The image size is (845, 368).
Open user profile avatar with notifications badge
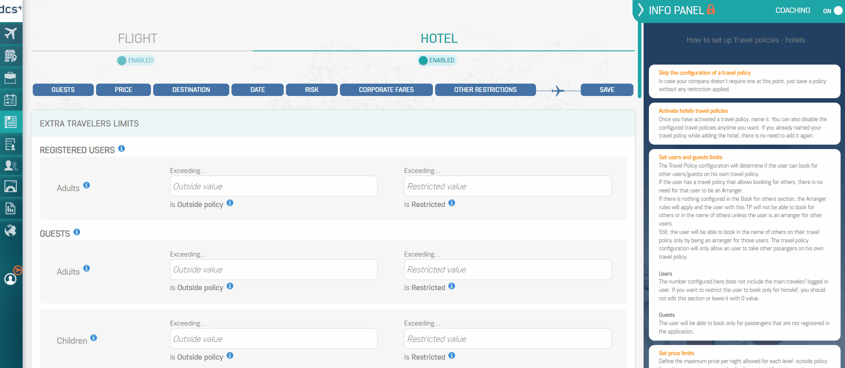point(11,279)
